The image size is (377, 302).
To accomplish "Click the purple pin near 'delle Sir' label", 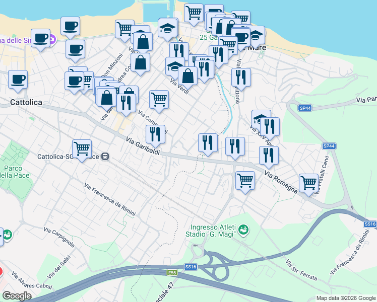I will coord(52,40).
